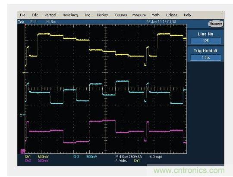Image resolution: width=233 pixels, height=177 pixels.
Task: Click the channel 2 ground reference marker
Action: coord(22,115)
